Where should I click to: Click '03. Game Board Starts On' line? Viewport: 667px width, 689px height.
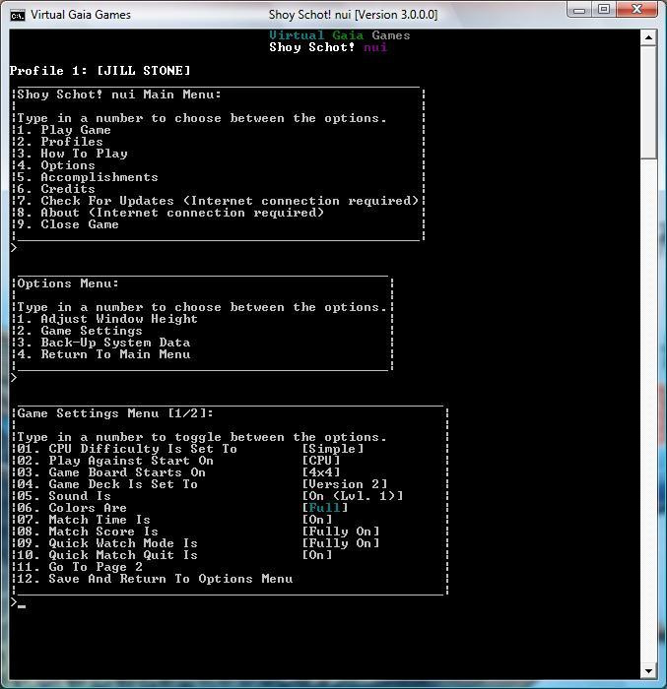point(111,473)
